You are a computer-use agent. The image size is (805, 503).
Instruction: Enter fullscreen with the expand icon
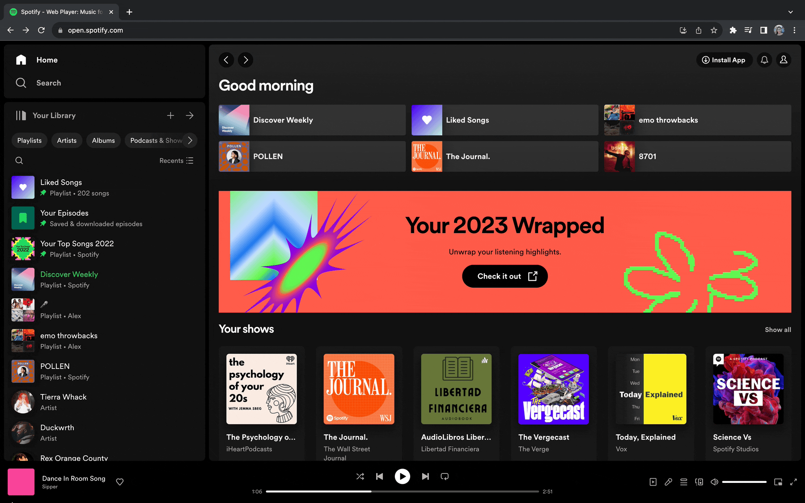click(793, 482)
